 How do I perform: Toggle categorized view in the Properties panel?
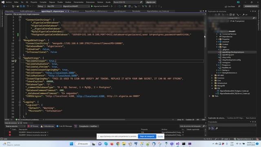click(210, 128)
